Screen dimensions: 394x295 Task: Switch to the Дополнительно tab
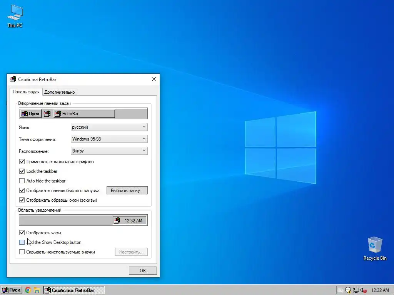60,92
